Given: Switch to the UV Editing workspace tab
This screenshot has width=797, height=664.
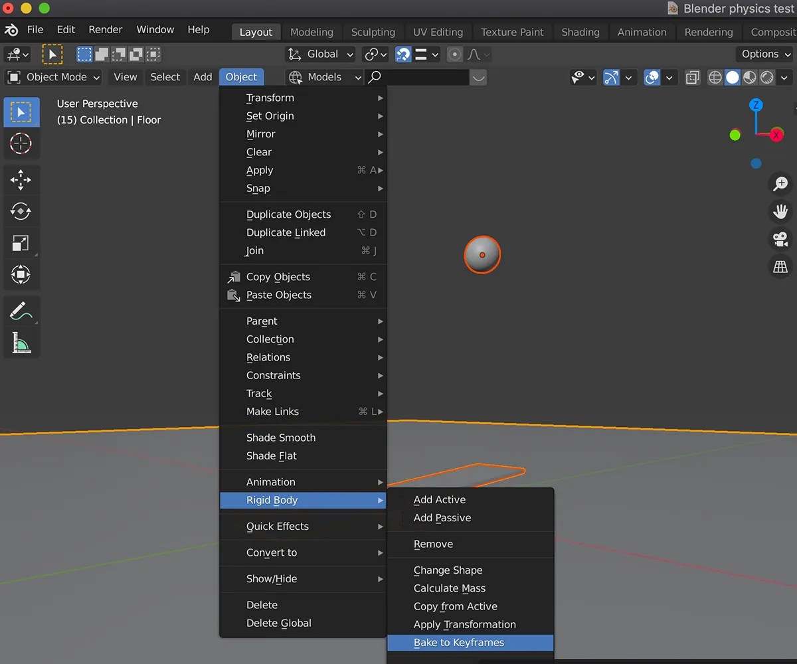Looking at the screenshot, I should point(438,32).
